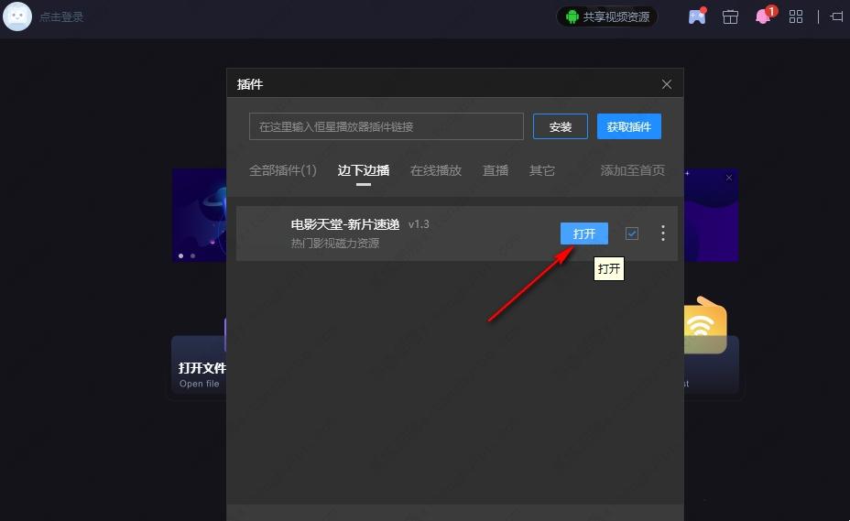Click 打开 to launch 电影天堂 plugin
This screenshot has width=850, height=521.
pyautogui.click(x=584, y=233)
